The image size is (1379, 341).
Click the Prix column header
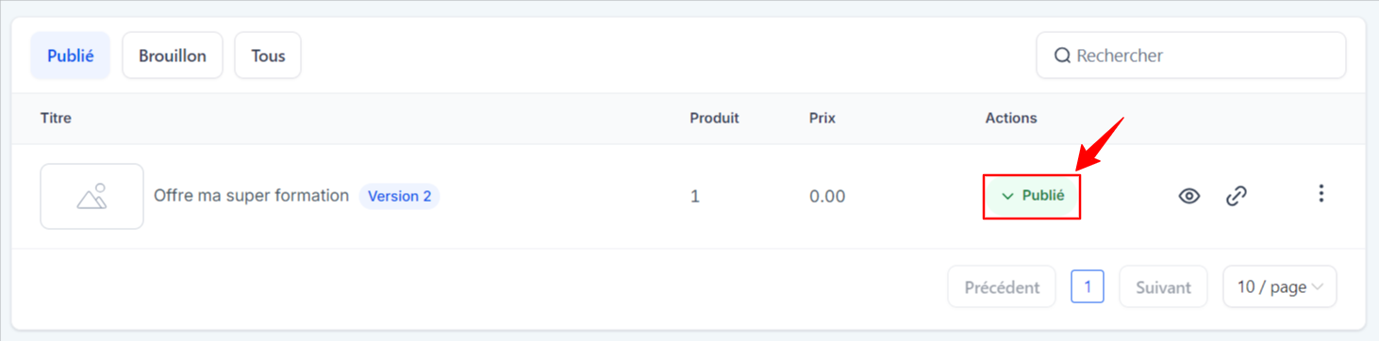[822, 118]
